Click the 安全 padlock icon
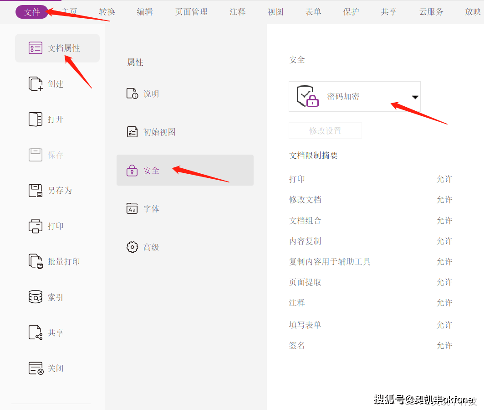 tap(132, 171)
